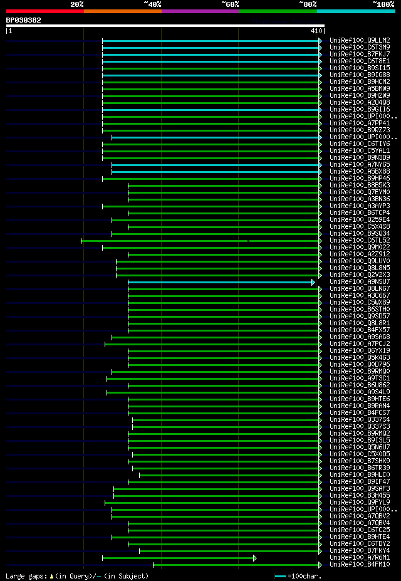This screenshot has width=401, height=581.
Task: Select label UniRef100_Q337S4
Action: click(x=360, y=420)
